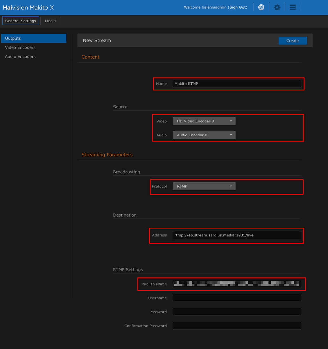
Task: Click the Confirmation Password field
Action: pos(237,326)
